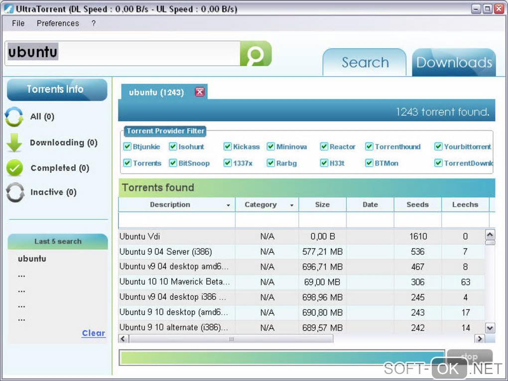Viewport: 508px width, 381px height.
Task: Click the Description filter field
Action: point(177,220)
